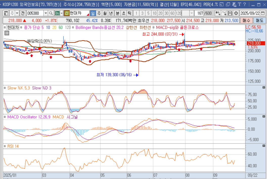Viewport: 267px width, 179px height.
Task: Click the detach window icon in title bar
Action: (x=221, y=5)
